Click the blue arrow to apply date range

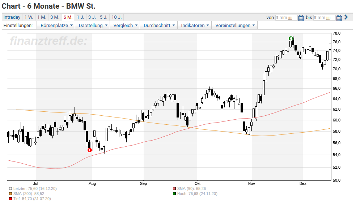click(x=346, y=17)
